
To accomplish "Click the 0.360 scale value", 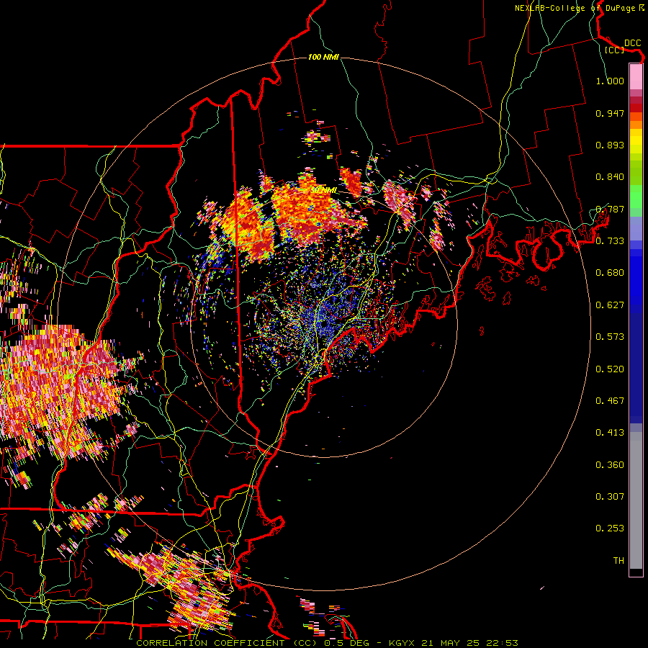I will click(x=610, y=465).
